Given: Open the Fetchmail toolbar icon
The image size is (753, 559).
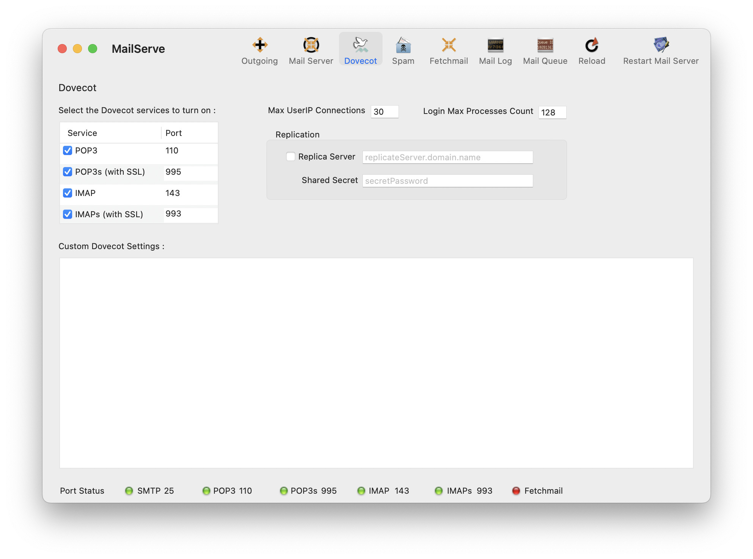Looking at the screenshot, I should tap(449, 46).
